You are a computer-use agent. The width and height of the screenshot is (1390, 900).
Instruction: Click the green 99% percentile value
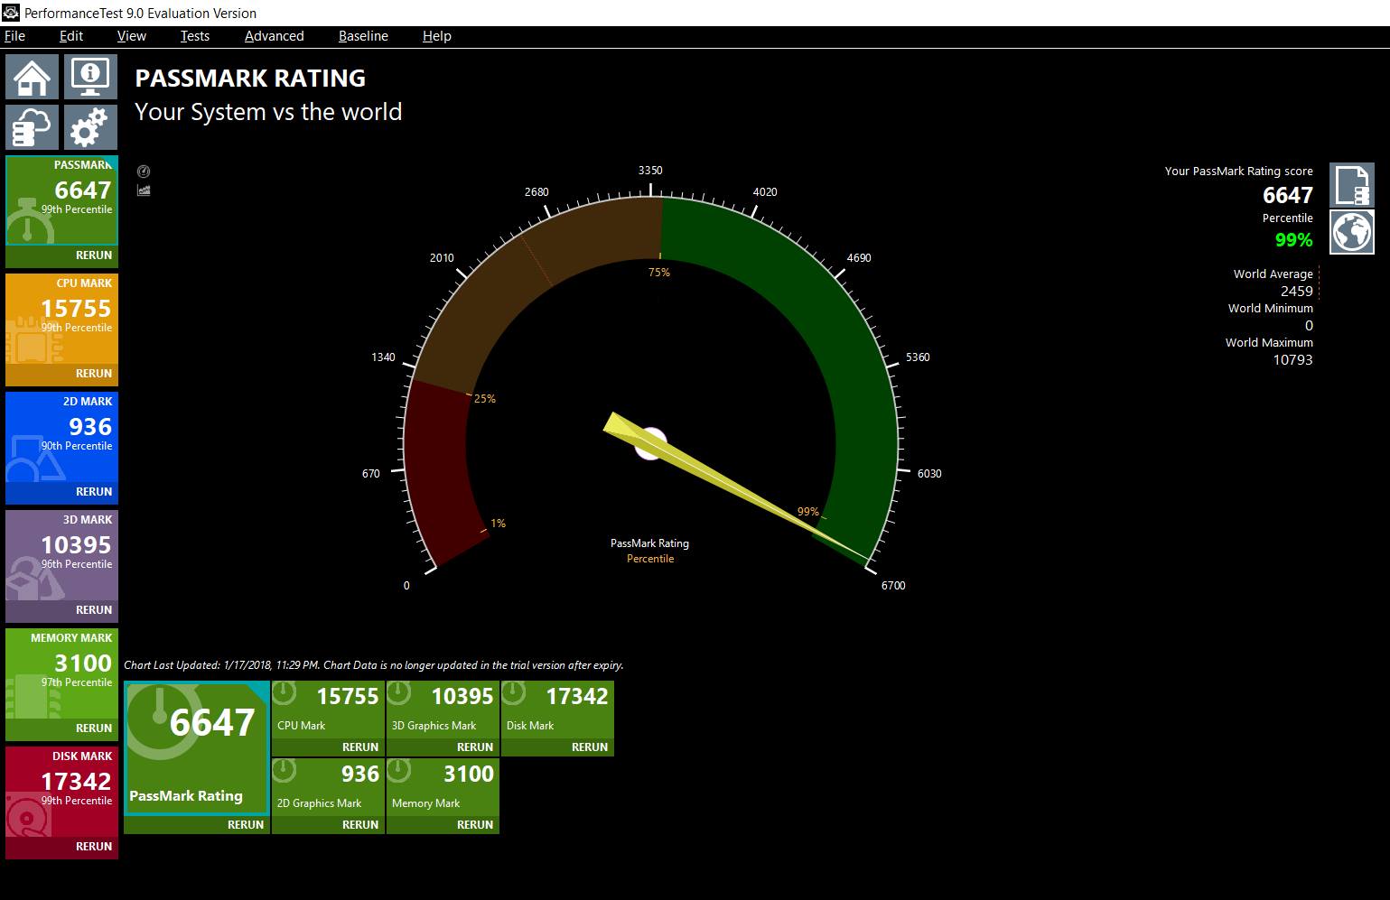1293,240
